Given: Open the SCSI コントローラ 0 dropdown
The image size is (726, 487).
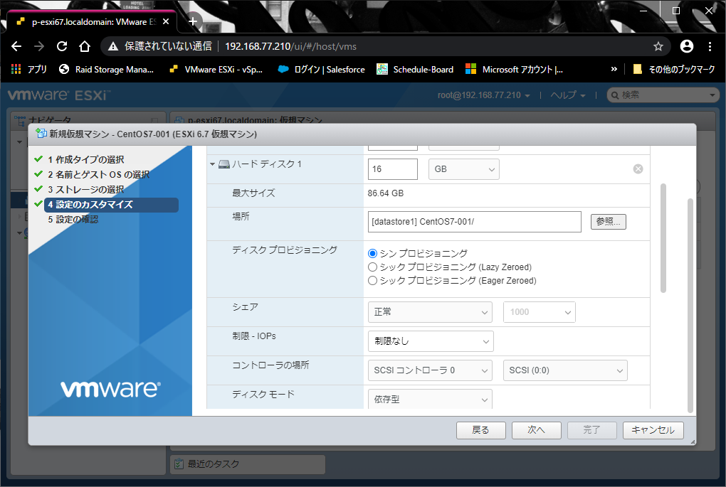Looking at the screenshot, I should point(430,370).
